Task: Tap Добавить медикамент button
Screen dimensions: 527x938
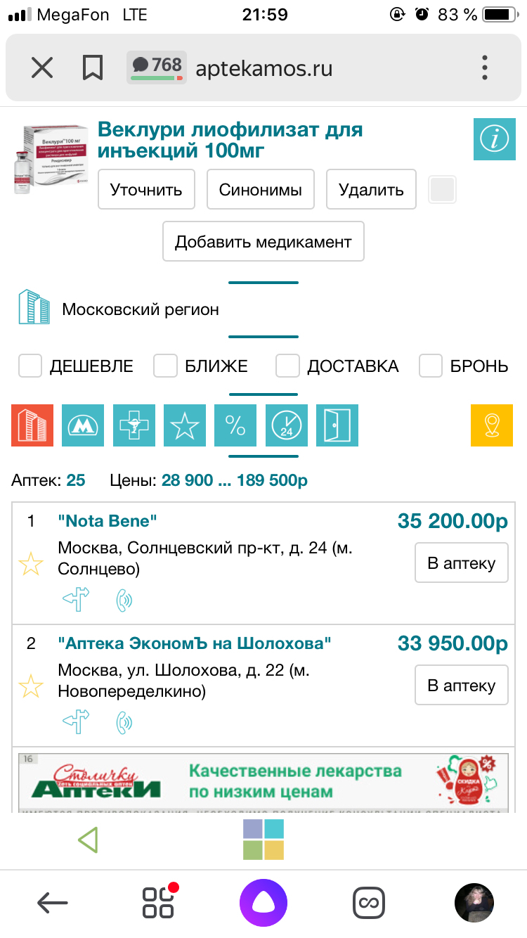Action: (263, 242)
